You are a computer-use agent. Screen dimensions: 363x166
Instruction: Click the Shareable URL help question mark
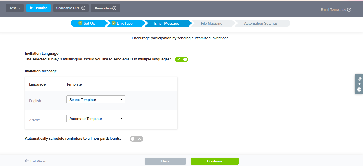tap(83, 8)
